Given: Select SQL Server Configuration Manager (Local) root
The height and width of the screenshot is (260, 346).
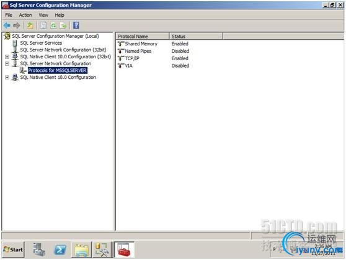Looking at the screenshot, I should coord(55,36).
